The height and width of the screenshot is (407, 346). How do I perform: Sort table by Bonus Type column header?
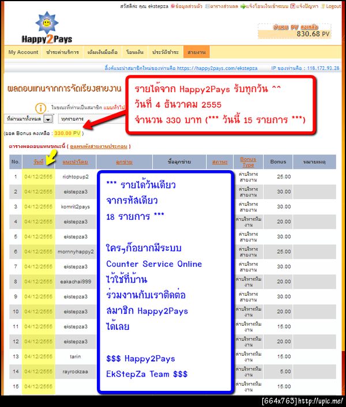[x=248, y=162]
